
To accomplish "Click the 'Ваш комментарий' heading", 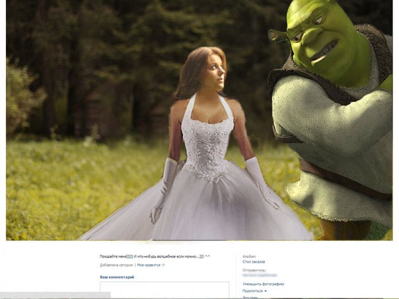I will click(117, 277).
